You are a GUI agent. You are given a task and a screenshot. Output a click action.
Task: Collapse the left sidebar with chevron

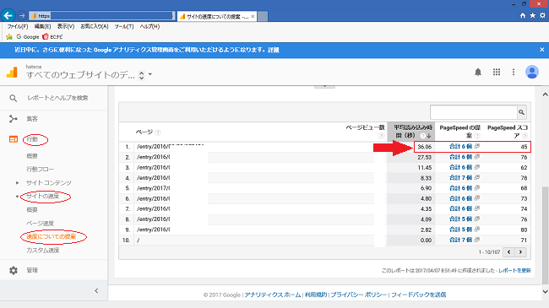tap(96, 291)
